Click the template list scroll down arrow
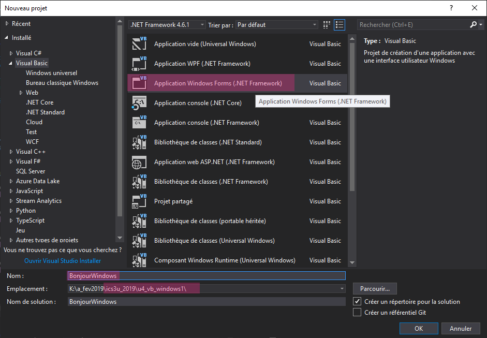 coord(352,263)
